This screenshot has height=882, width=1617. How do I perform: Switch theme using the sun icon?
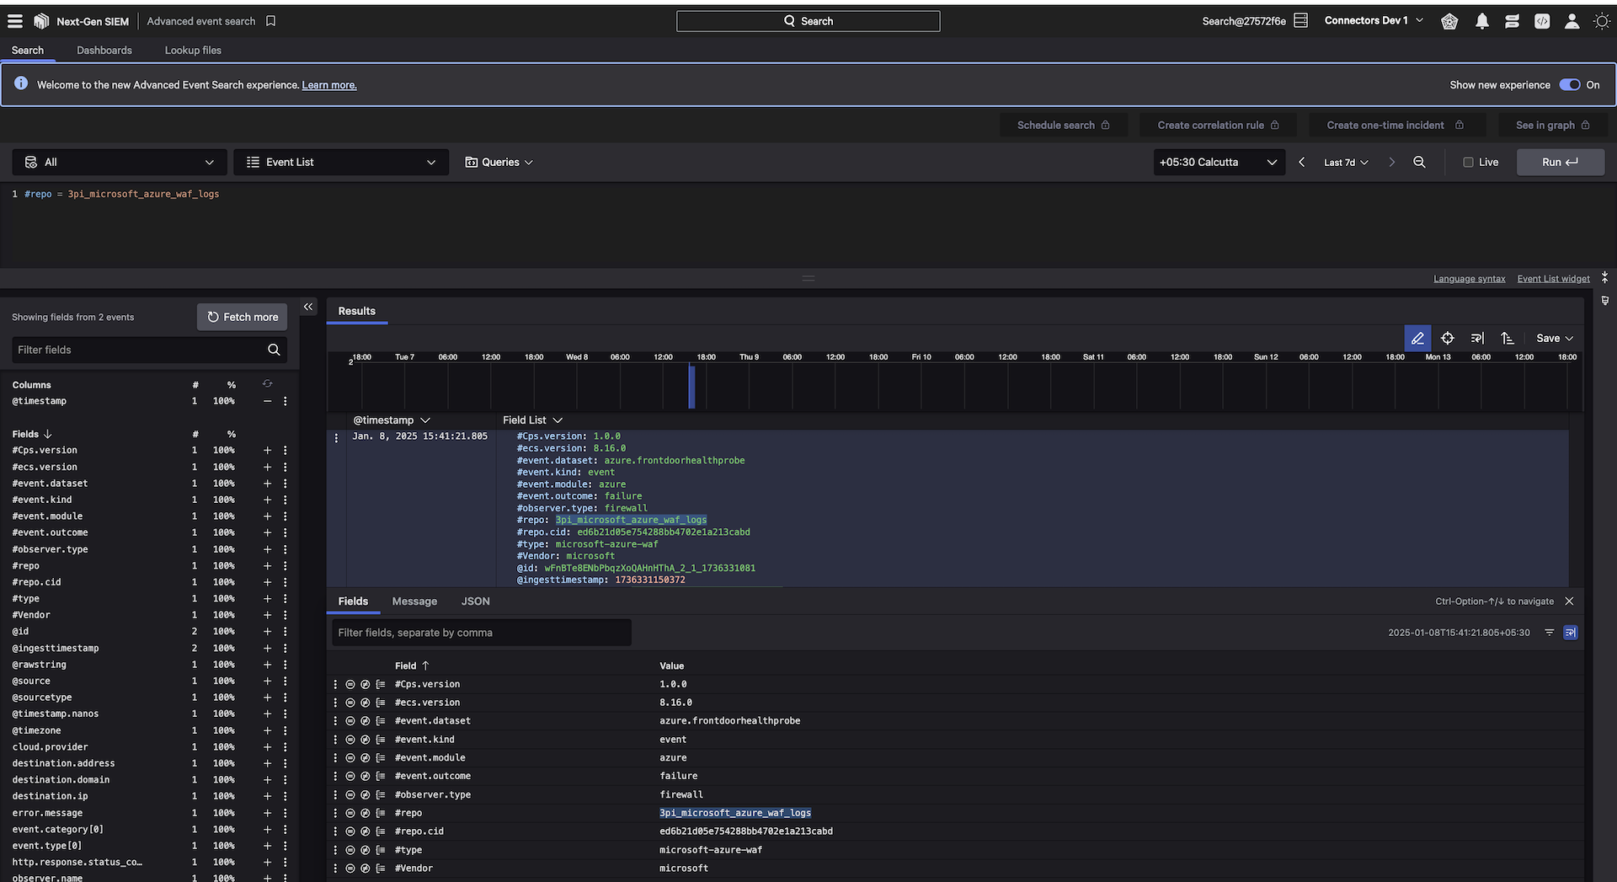point(1601,21)
